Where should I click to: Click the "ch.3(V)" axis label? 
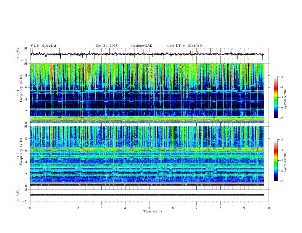18,195
